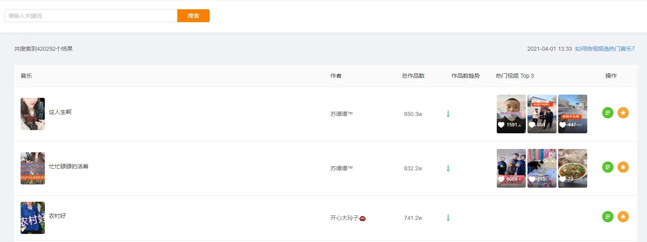Click the cover image of 这人生啊
647x242 pixels.
click(x=33, y=114)
